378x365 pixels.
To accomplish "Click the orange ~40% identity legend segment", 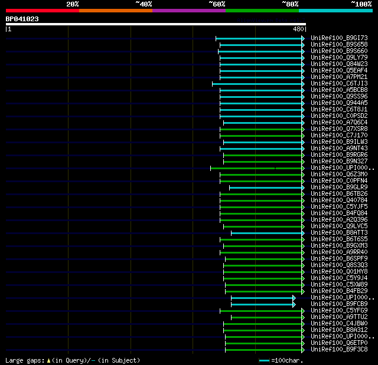I will click(116, 11).
